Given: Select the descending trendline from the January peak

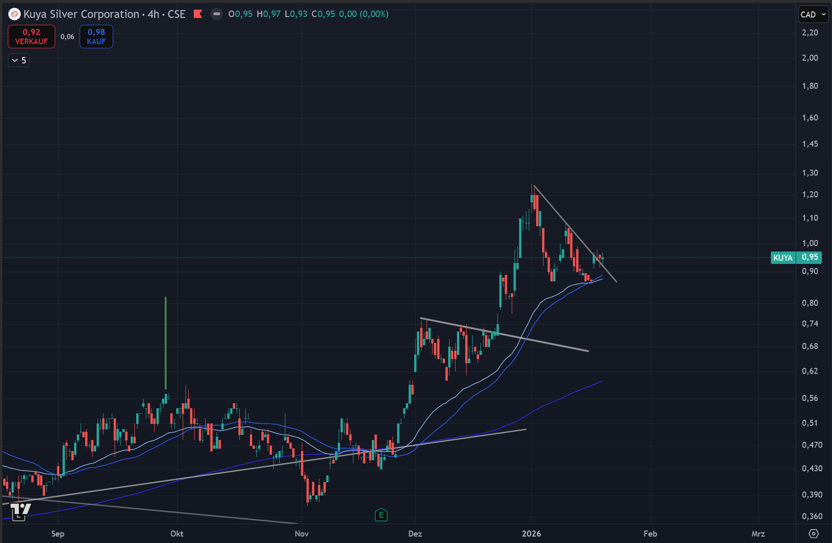Looking at the screenshot, I should pyautogui.click(x=575, y=233).
